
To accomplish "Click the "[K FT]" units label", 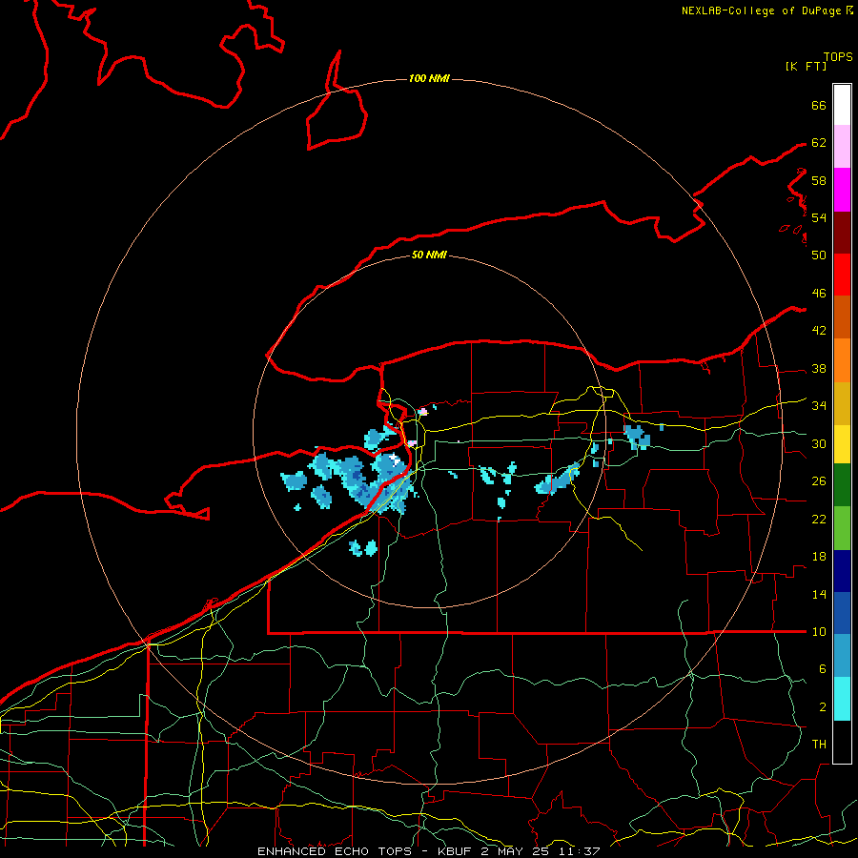I will tap(806, 67).
